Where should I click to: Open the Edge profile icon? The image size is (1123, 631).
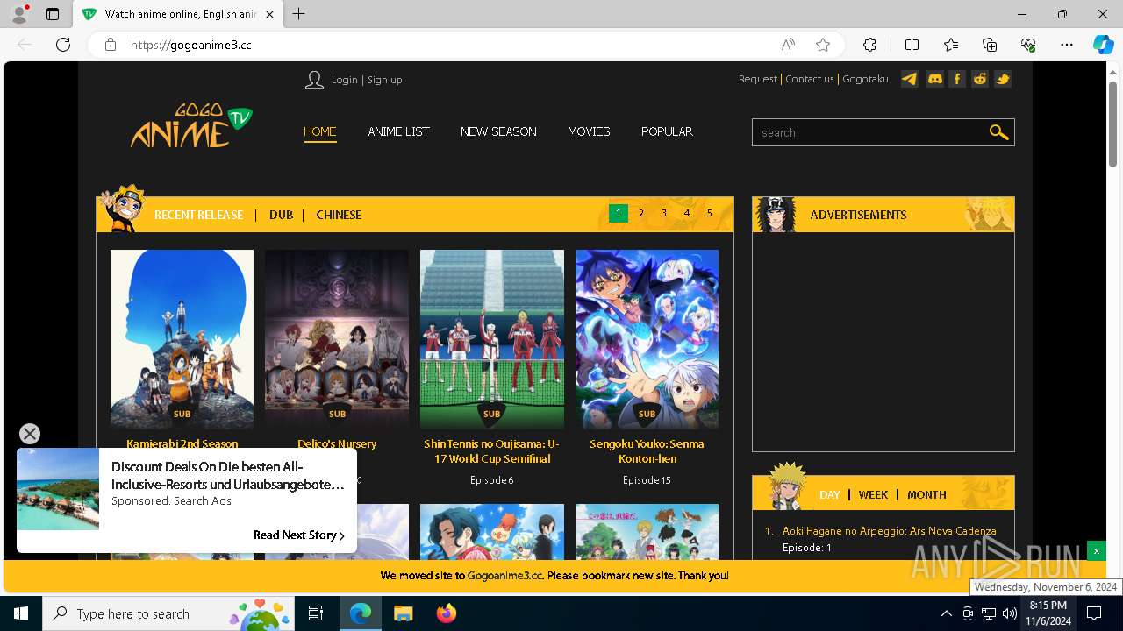pos(19,14)
